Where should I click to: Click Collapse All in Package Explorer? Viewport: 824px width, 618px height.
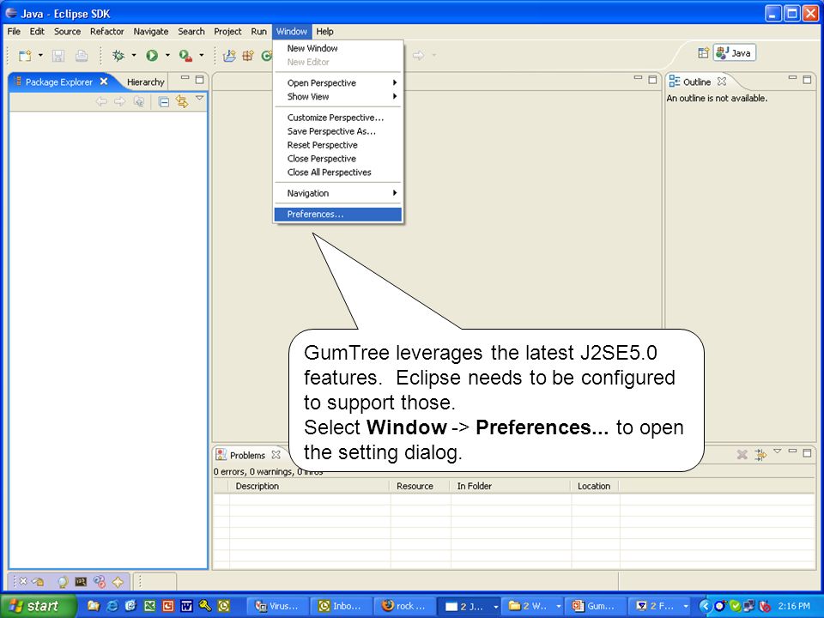(163, 101)
